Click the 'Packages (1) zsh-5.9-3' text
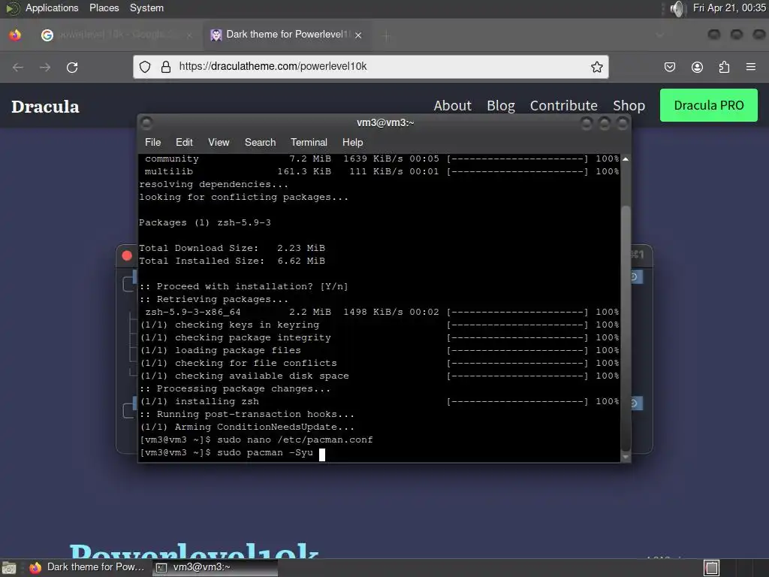The height and width of the screenshot is (577, 769). [204, 222]
